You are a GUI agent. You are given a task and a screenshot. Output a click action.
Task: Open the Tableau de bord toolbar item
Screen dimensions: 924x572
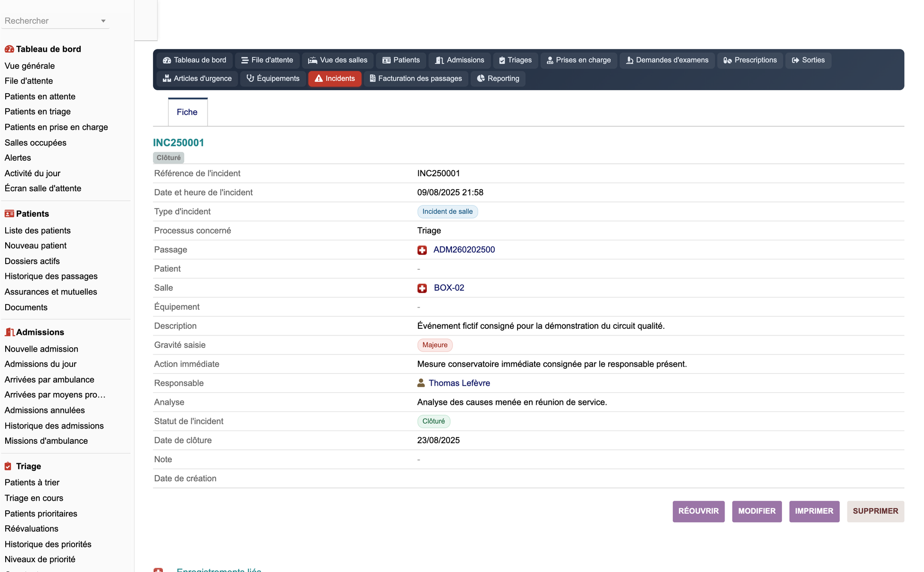[194, 60]
